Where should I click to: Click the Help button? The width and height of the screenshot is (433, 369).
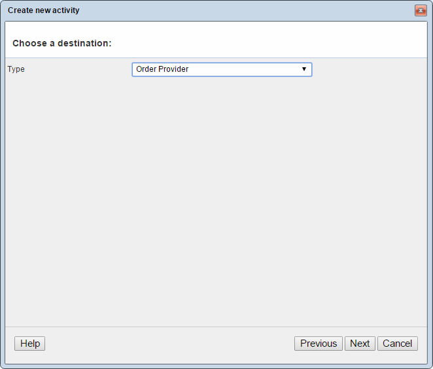click(30, 344)
